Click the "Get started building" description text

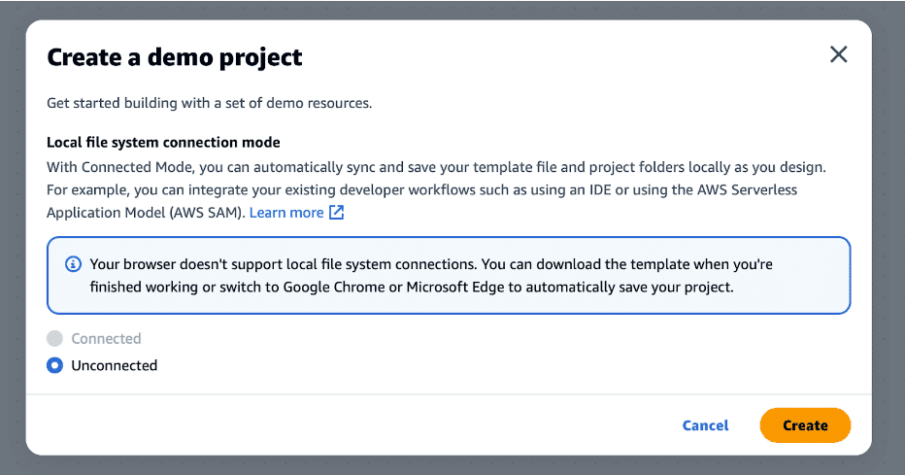click(209, 102)
